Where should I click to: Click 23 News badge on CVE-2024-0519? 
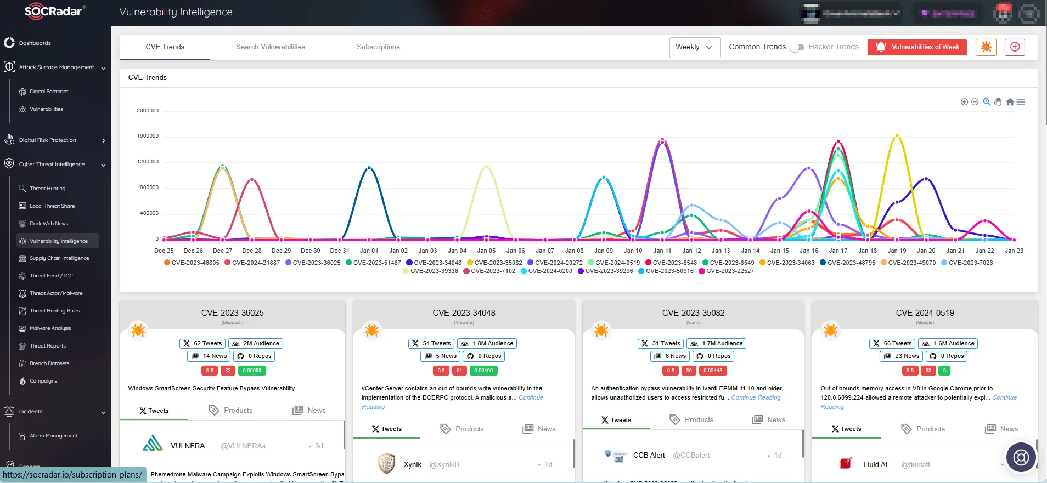[901, 356]
